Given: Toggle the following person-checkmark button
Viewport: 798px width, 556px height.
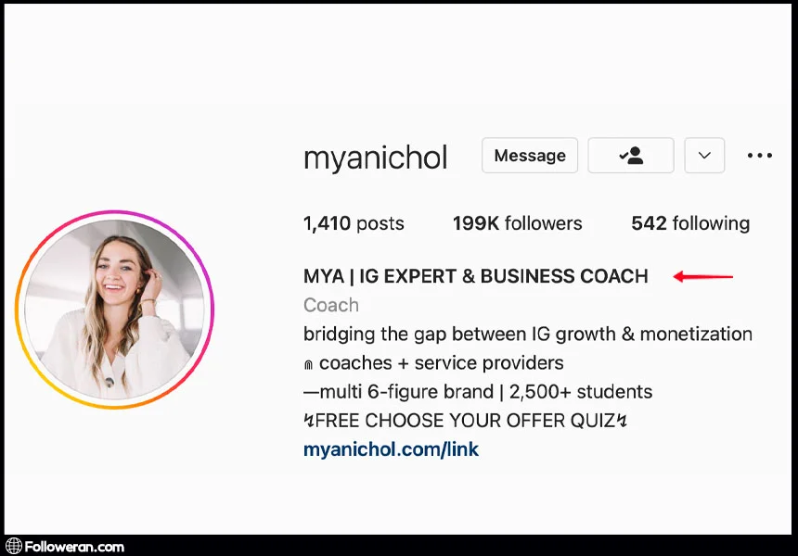Looking at the screenshot, I should coord(631,155).
